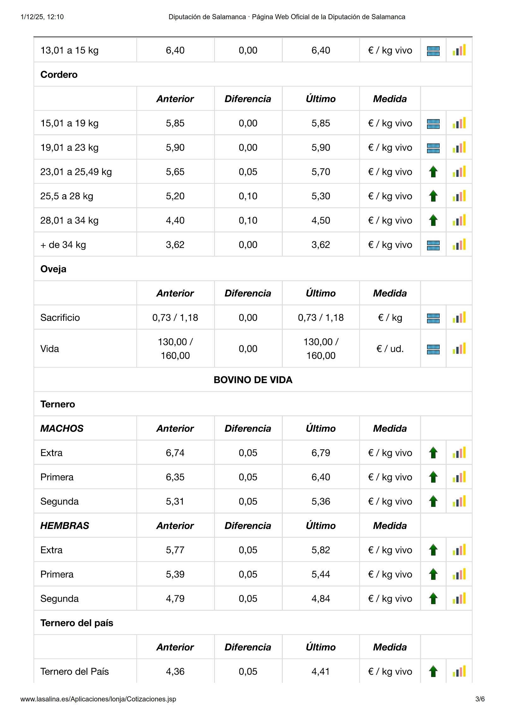The width and height of the screenshot is (505, 715).
Task: Click green up arrow for Machos Segunda row
Action: tap(433, 502)
